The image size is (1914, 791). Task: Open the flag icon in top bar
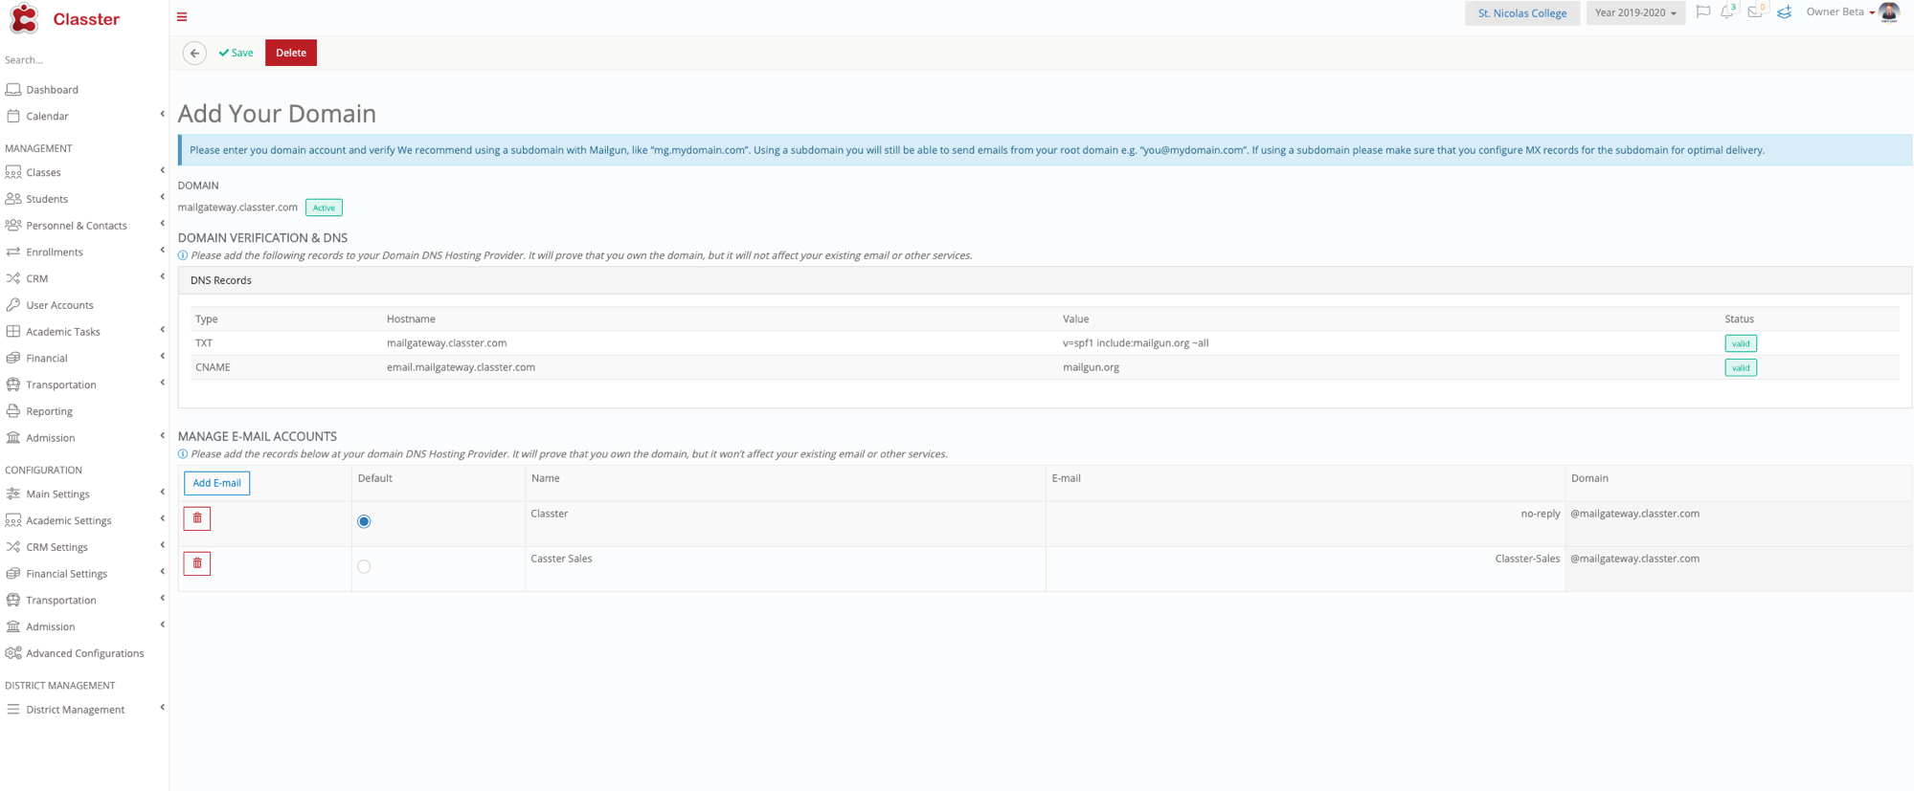1702,12
